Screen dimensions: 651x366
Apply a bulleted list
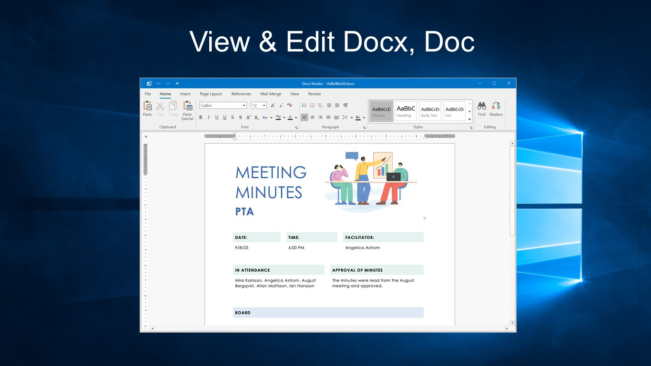(x=305, y=105)
